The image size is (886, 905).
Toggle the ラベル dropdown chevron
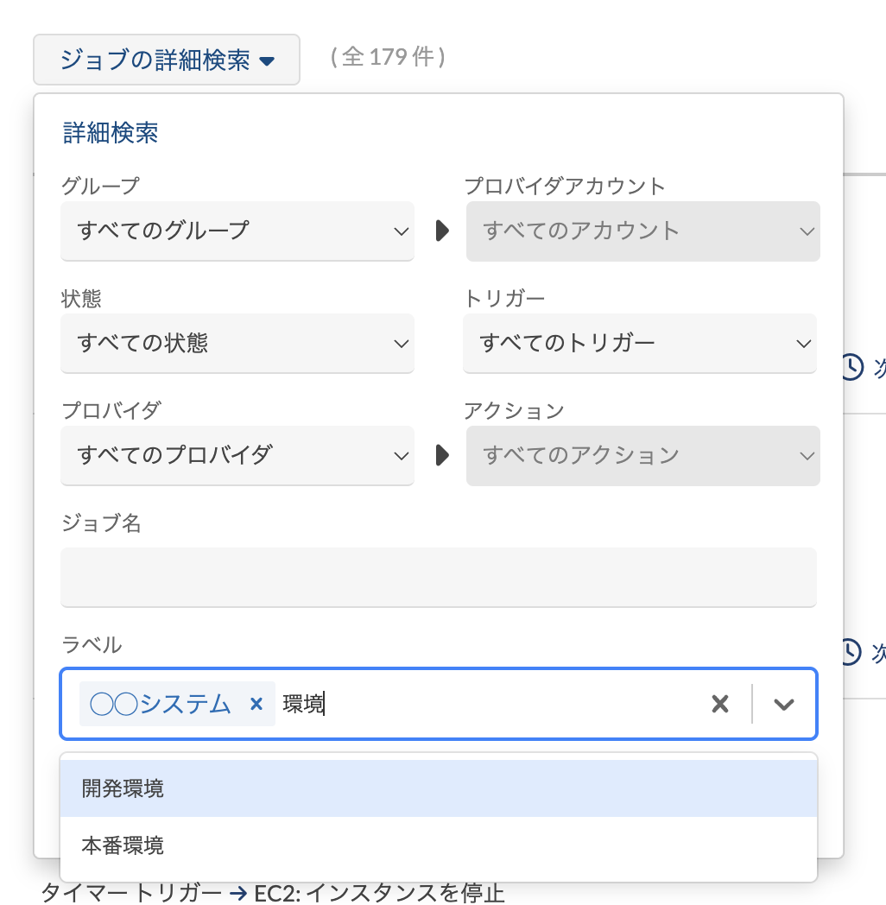783,704
